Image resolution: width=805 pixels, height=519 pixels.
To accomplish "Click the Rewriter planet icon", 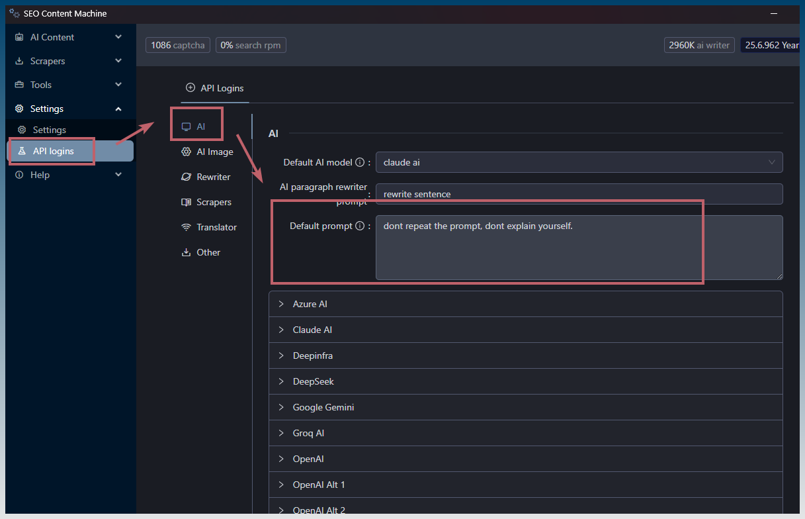I will click(x=186, y=177).
